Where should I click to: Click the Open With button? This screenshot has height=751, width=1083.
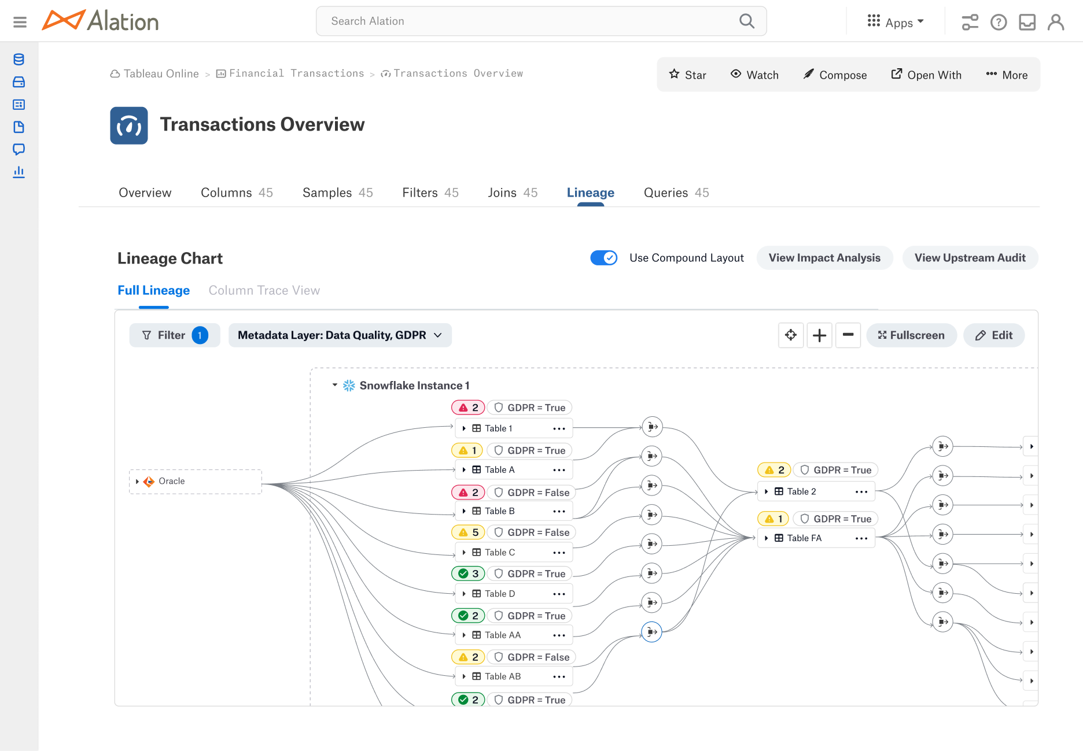(x=926, y=75)
